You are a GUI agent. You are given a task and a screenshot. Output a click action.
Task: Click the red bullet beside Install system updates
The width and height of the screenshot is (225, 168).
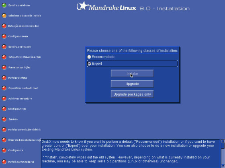pos(4,162)
